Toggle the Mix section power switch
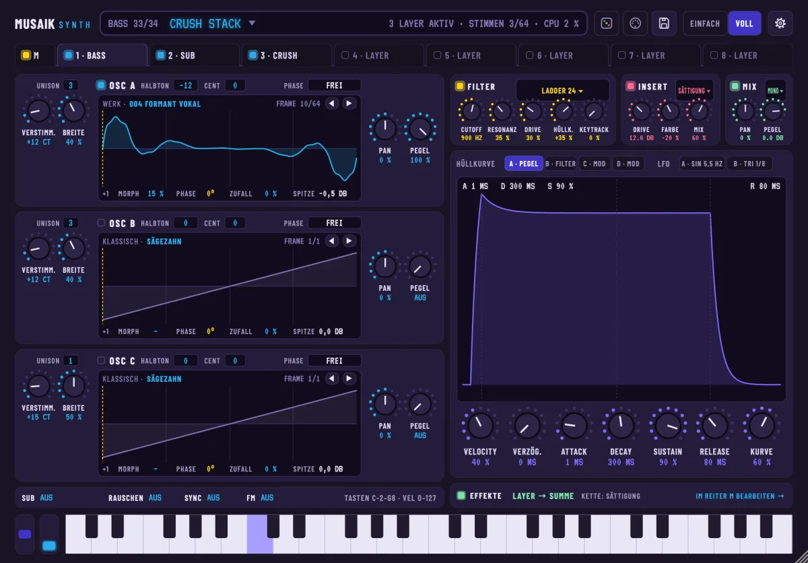Image resolution: width=808 pixels, height=563 pixels. point(735,86)
